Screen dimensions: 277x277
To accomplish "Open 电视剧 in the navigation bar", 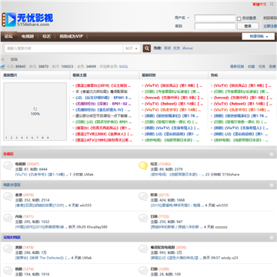I will pyautogui.click(x=28, y=36).
